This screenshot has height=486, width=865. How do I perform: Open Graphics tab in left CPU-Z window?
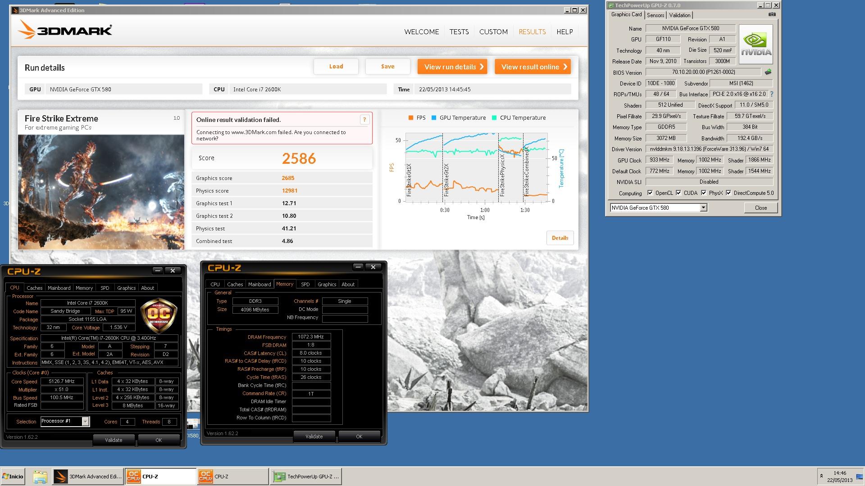[126, 288]
